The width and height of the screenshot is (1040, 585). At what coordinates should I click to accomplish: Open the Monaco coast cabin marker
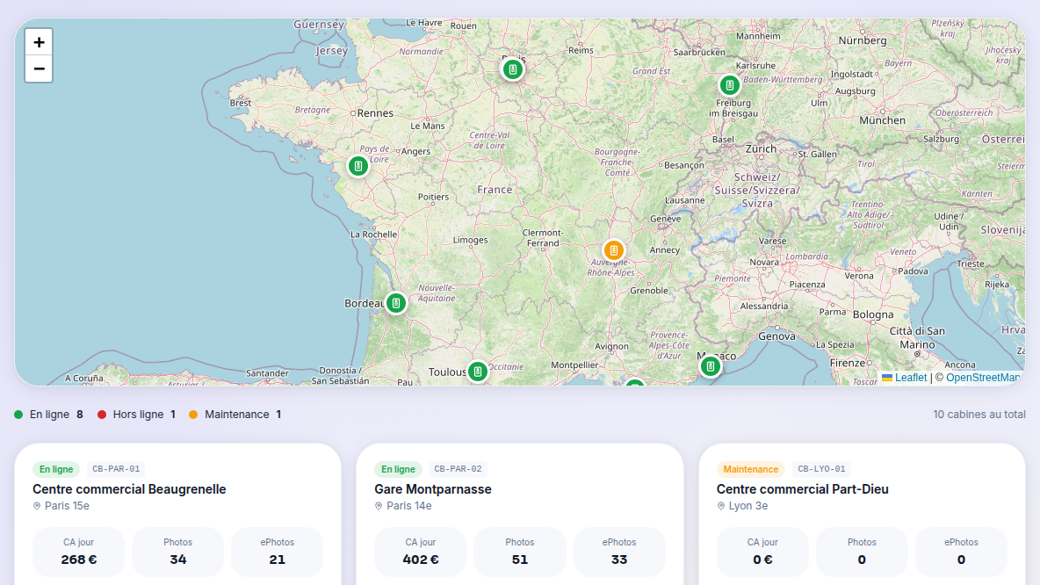[x=711, y=366]
